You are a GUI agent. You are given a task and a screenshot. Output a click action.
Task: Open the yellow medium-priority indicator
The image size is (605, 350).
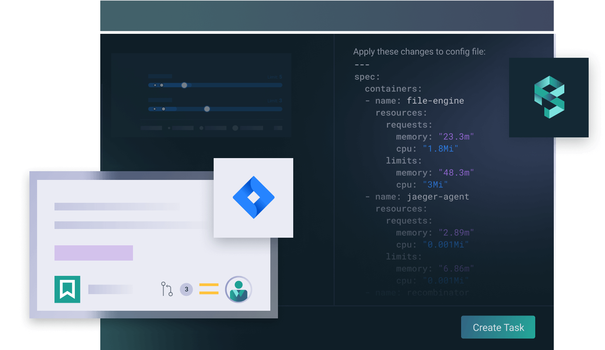209,289
